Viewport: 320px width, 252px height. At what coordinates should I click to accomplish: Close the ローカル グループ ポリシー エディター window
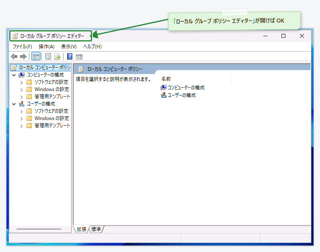coord(302,36)
